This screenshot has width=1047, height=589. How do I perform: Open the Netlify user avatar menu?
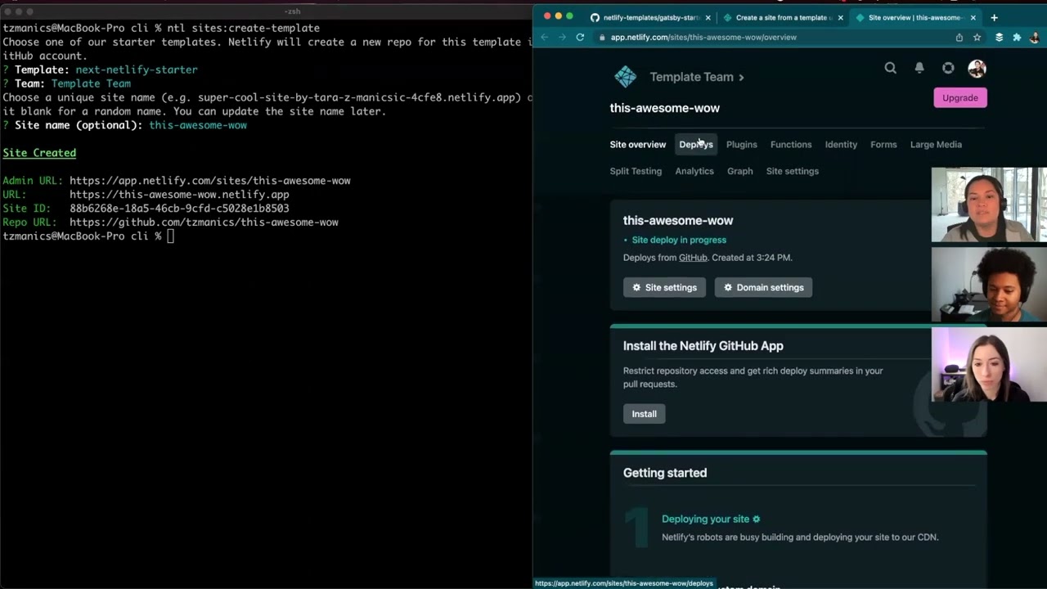coord(977,68)
